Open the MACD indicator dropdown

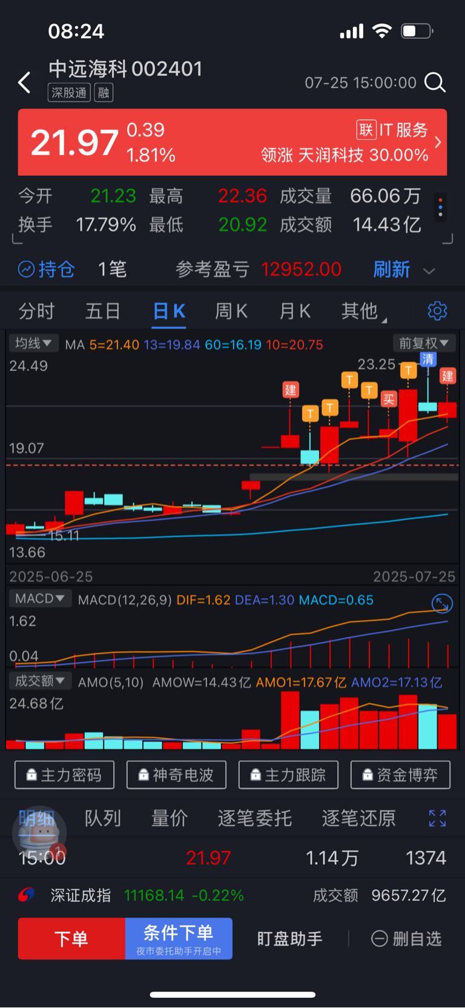pos(40,598)
